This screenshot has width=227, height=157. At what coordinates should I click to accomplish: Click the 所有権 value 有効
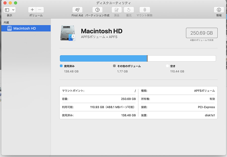(x=212, y=99)
